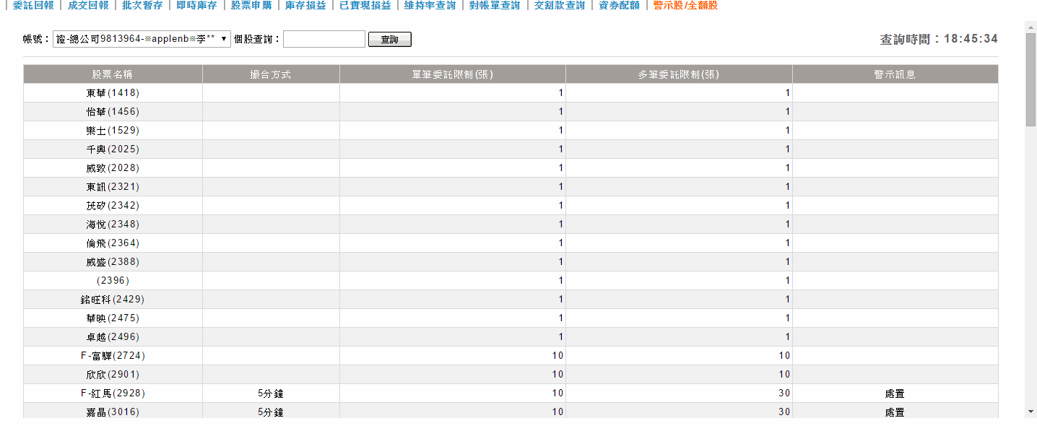Open the 對帳單查詢 tab
Viewport: 1037px width, 431px height.
coord(495,6)
